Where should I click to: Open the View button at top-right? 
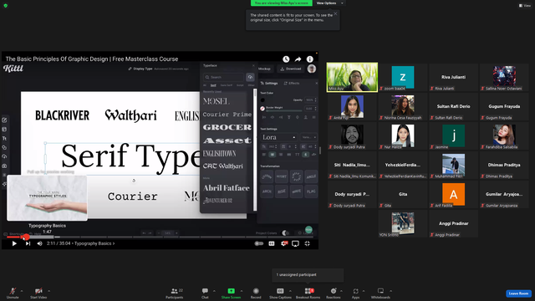click(x=525, y=6)
